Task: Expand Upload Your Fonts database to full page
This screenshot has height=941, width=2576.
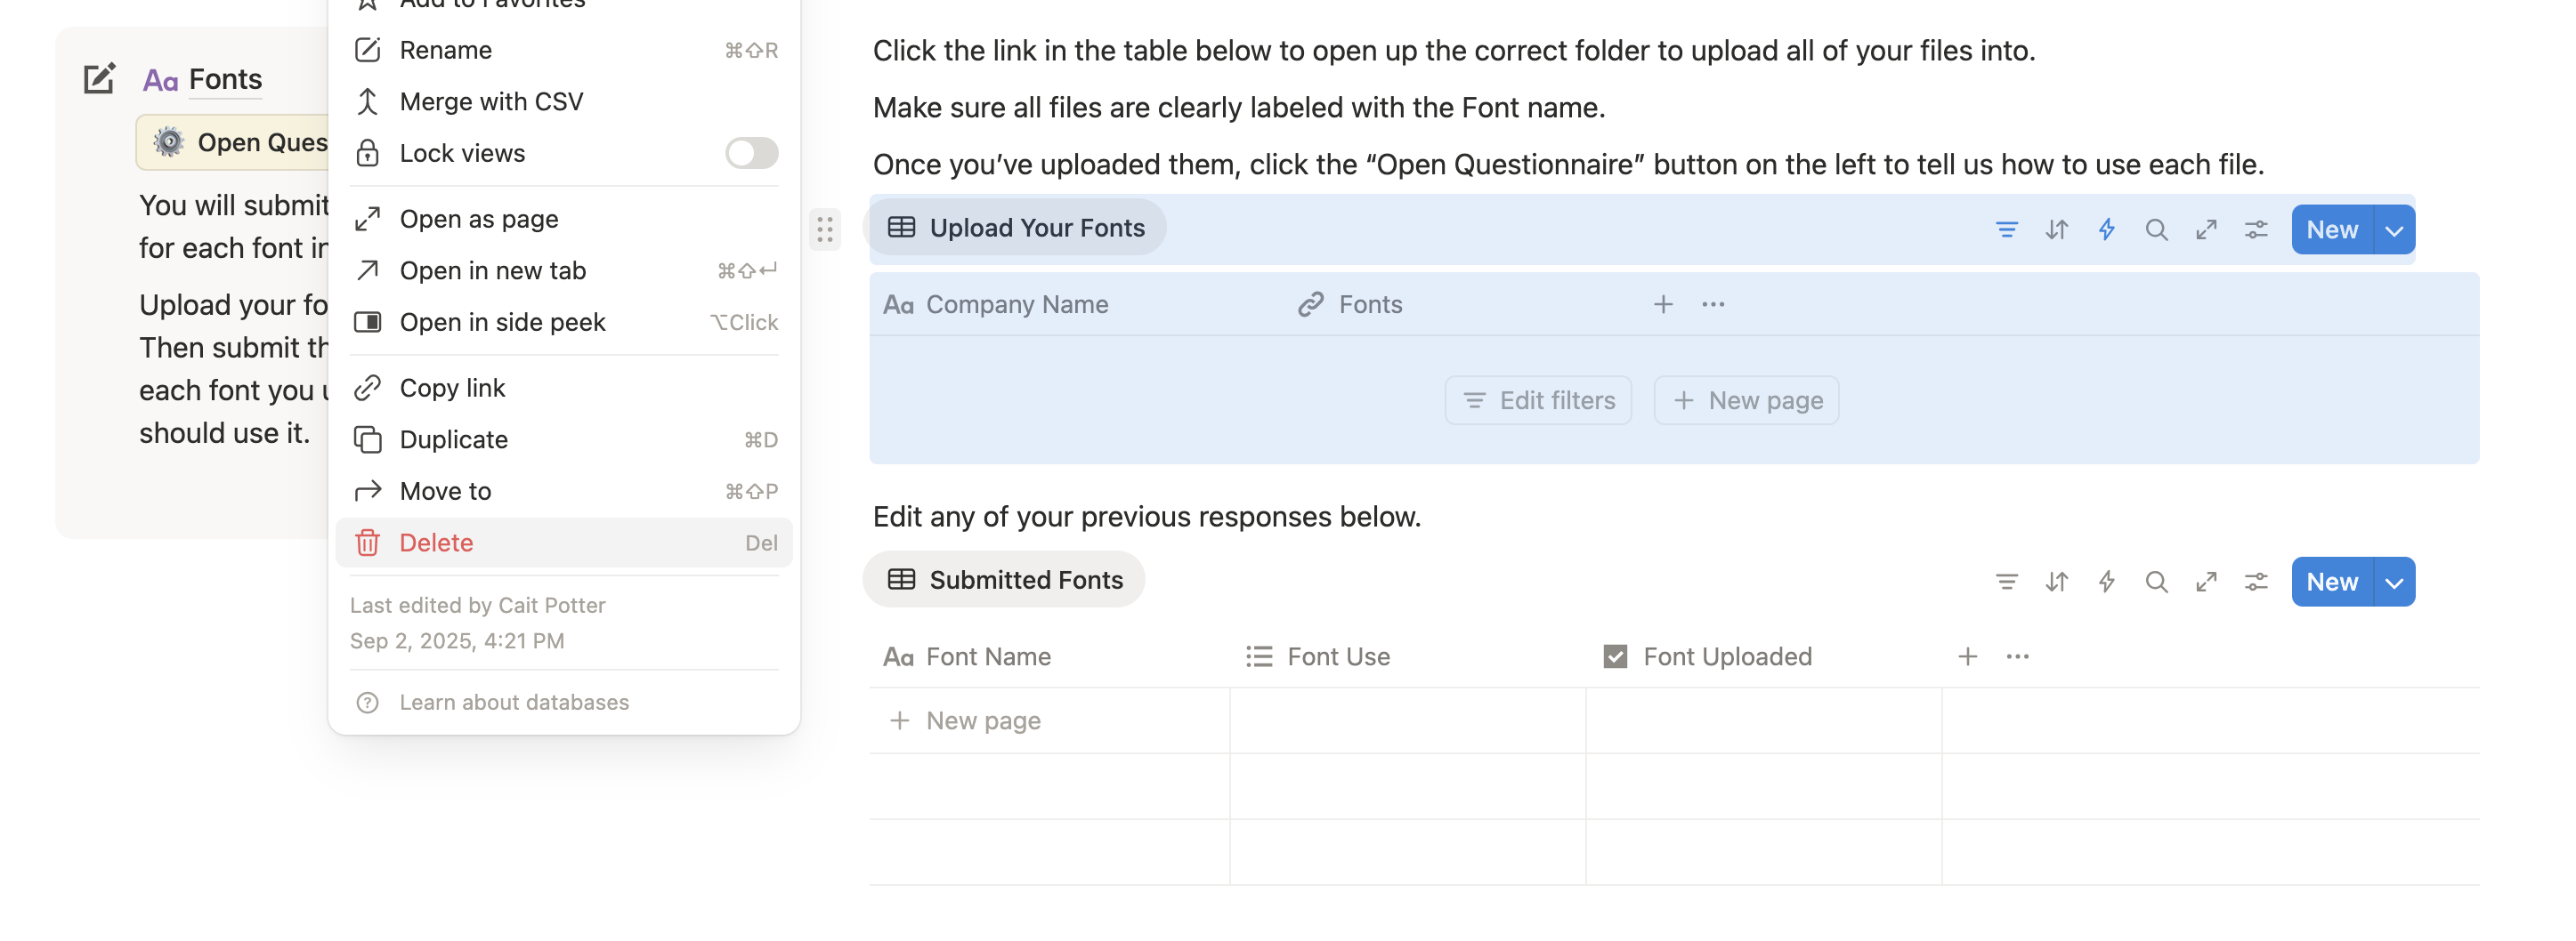Action: click(x=2206, y=229)
